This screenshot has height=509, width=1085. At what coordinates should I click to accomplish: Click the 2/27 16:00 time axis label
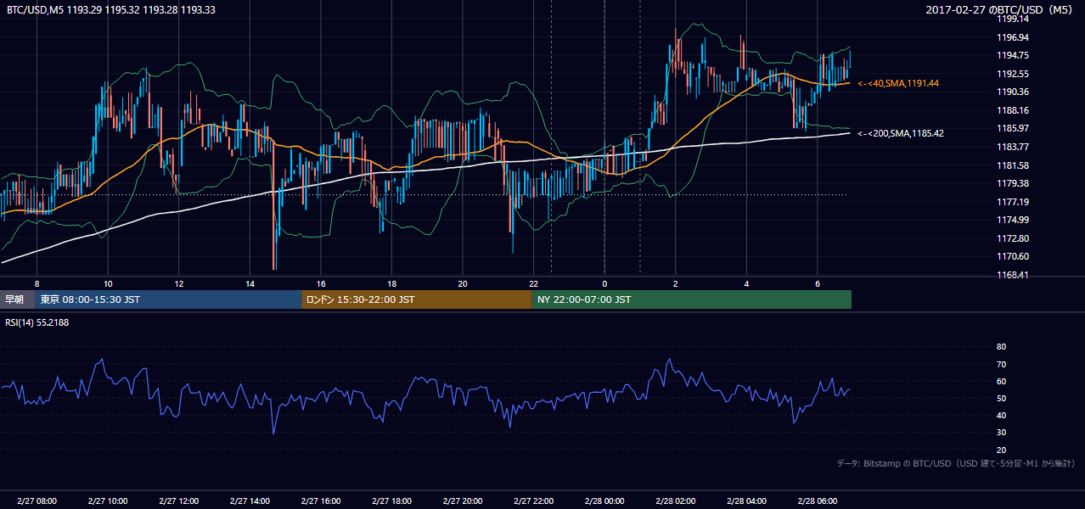point(320,501)
